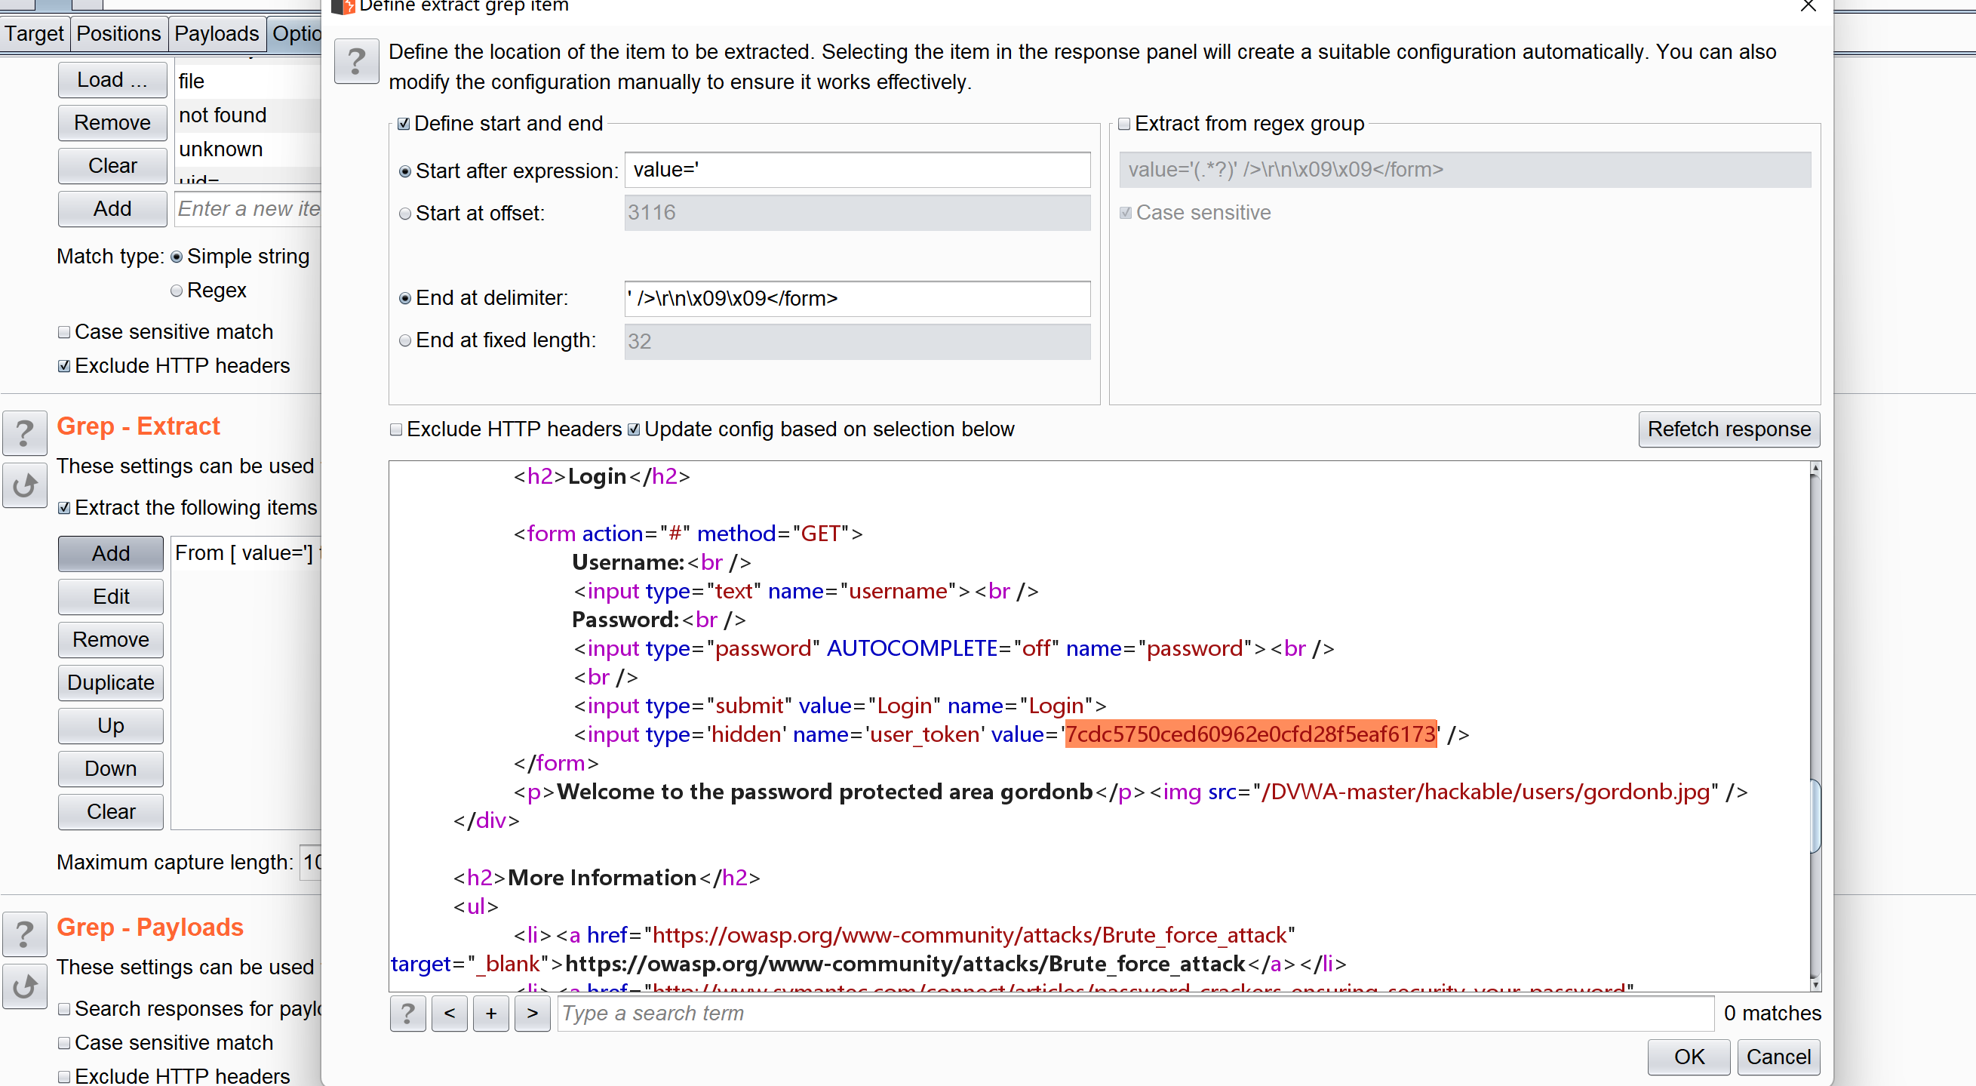Click Start at offset field
Screen dimensions: 1976x1086
point(857,213)
